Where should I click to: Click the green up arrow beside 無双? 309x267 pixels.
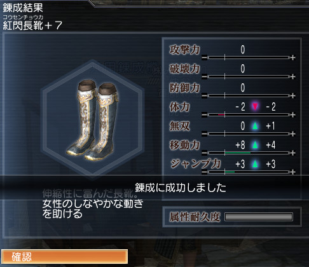point(255,126)
